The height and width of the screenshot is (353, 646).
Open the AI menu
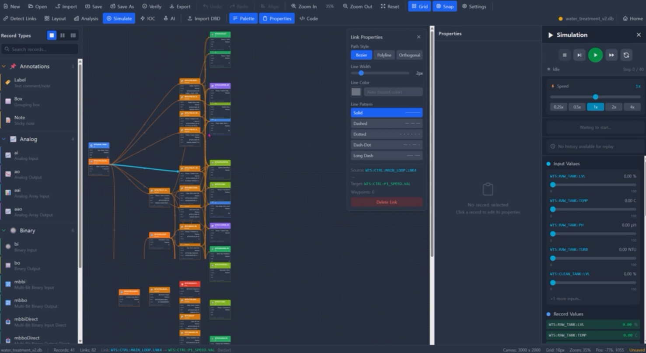169,18
